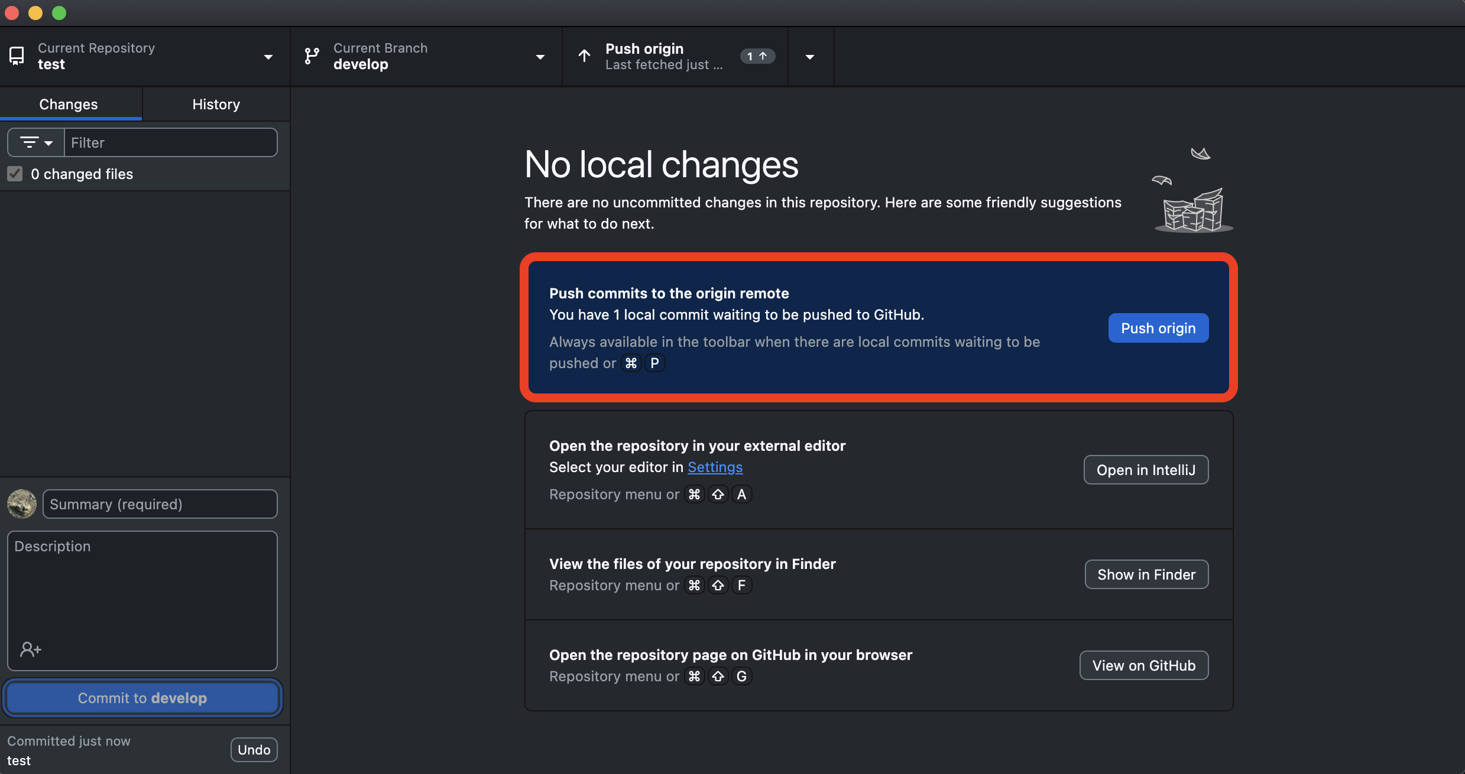Viewport: 1465px width, 774px height.
Task: Click the push up-arrow icon
Action: click(x=584, y=56)
